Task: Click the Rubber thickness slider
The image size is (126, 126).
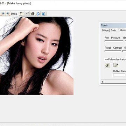Action: (119, 75)
